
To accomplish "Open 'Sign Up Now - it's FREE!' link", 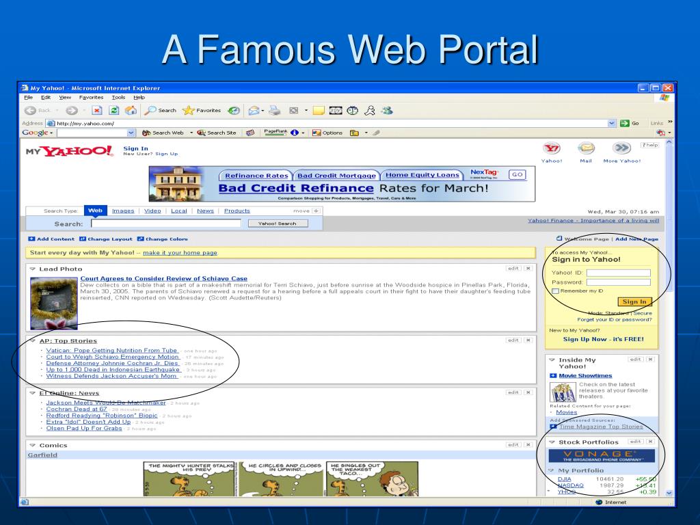I will click(603, 339).
